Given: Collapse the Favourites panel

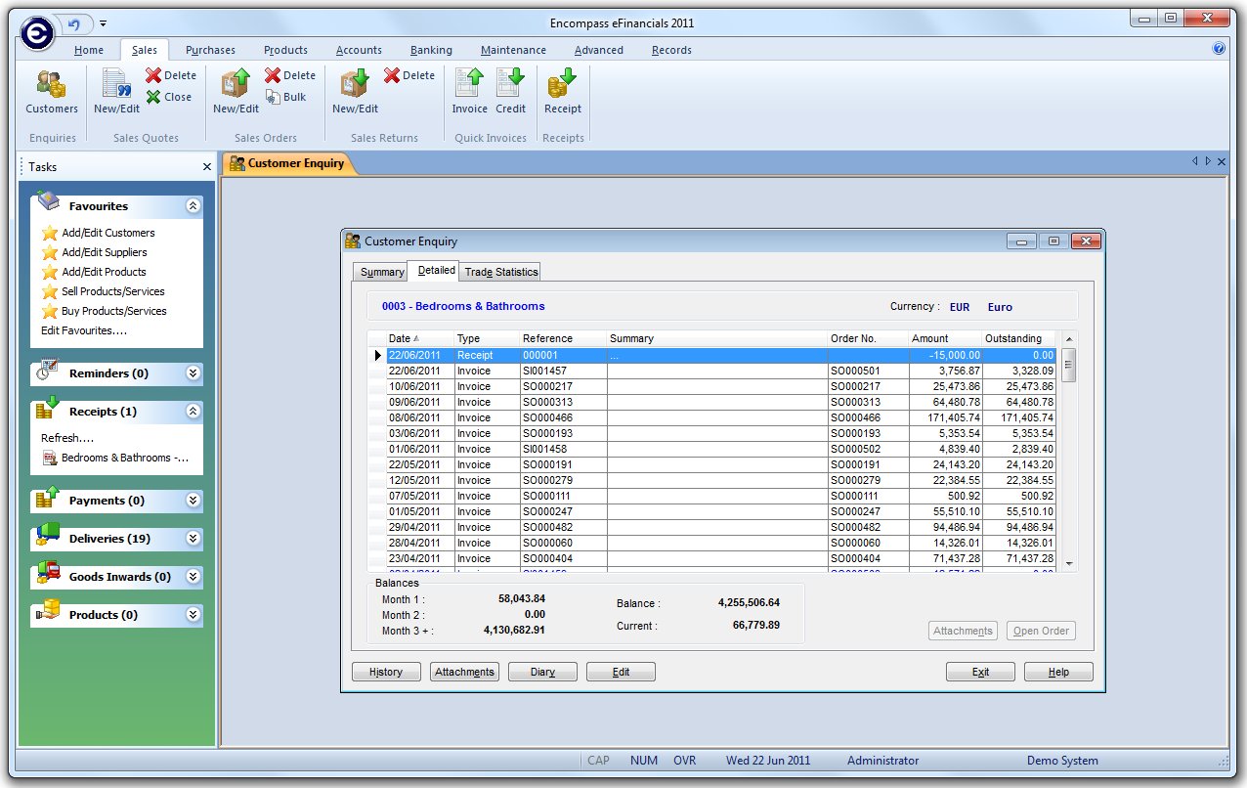Looking at the screenshot, I should pos(193,206).
